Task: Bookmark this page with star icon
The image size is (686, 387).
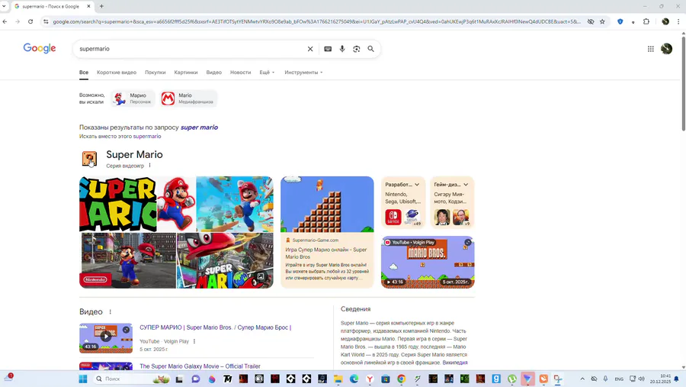Action: point(602,21)
